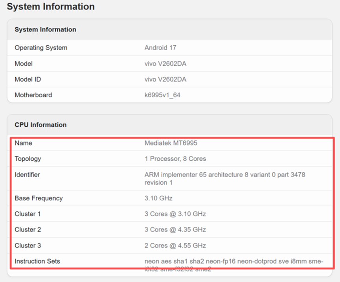Screen dimensions: 340x282
Task: Click the 'Cluster 2' label
Action: 28,229
